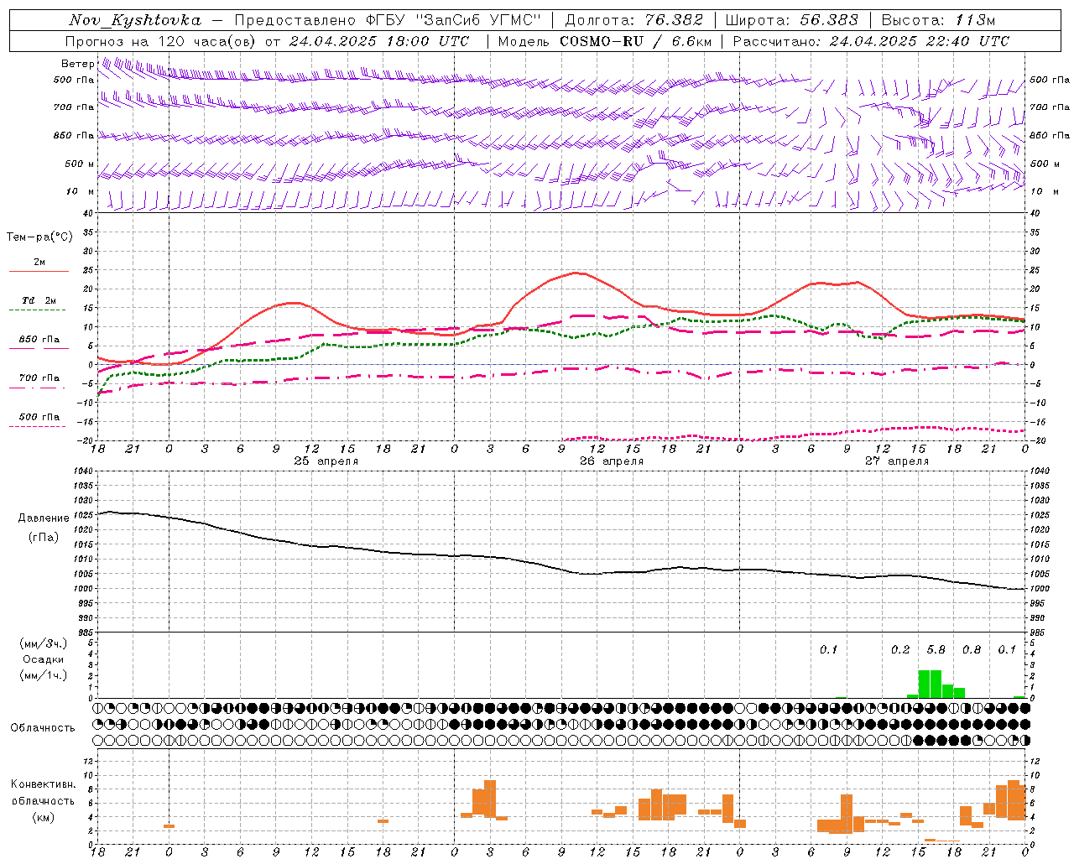Click the 500 м wind level label on left

coord(80,164)
